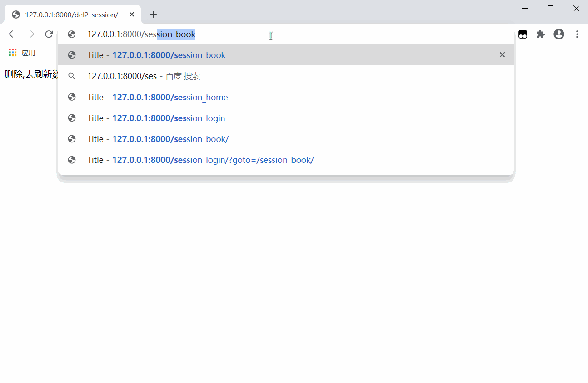588x383 pixels.
Task: Select the del2_session browser tab
Action: pyautogui.click(x=71, y=15)
